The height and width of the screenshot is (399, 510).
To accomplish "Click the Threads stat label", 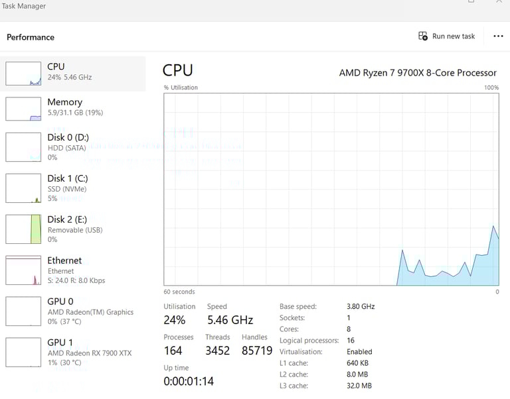I will [218, 337].
